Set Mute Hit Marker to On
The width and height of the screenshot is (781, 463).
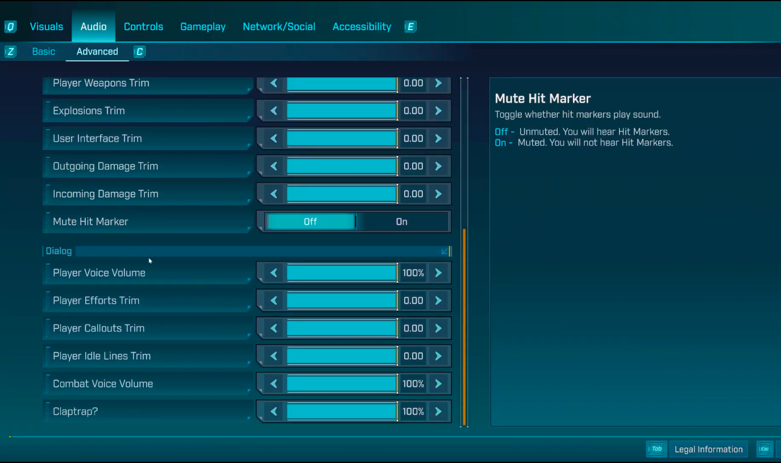click(402, 222)
